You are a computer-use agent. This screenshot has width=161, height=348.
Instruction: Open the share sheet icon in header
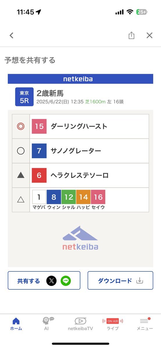[131, 35]
